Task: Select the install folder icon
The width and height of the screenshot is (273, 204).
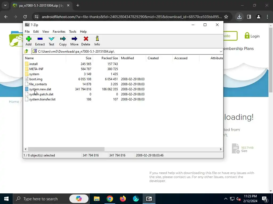Action: [x=27, y=64]
